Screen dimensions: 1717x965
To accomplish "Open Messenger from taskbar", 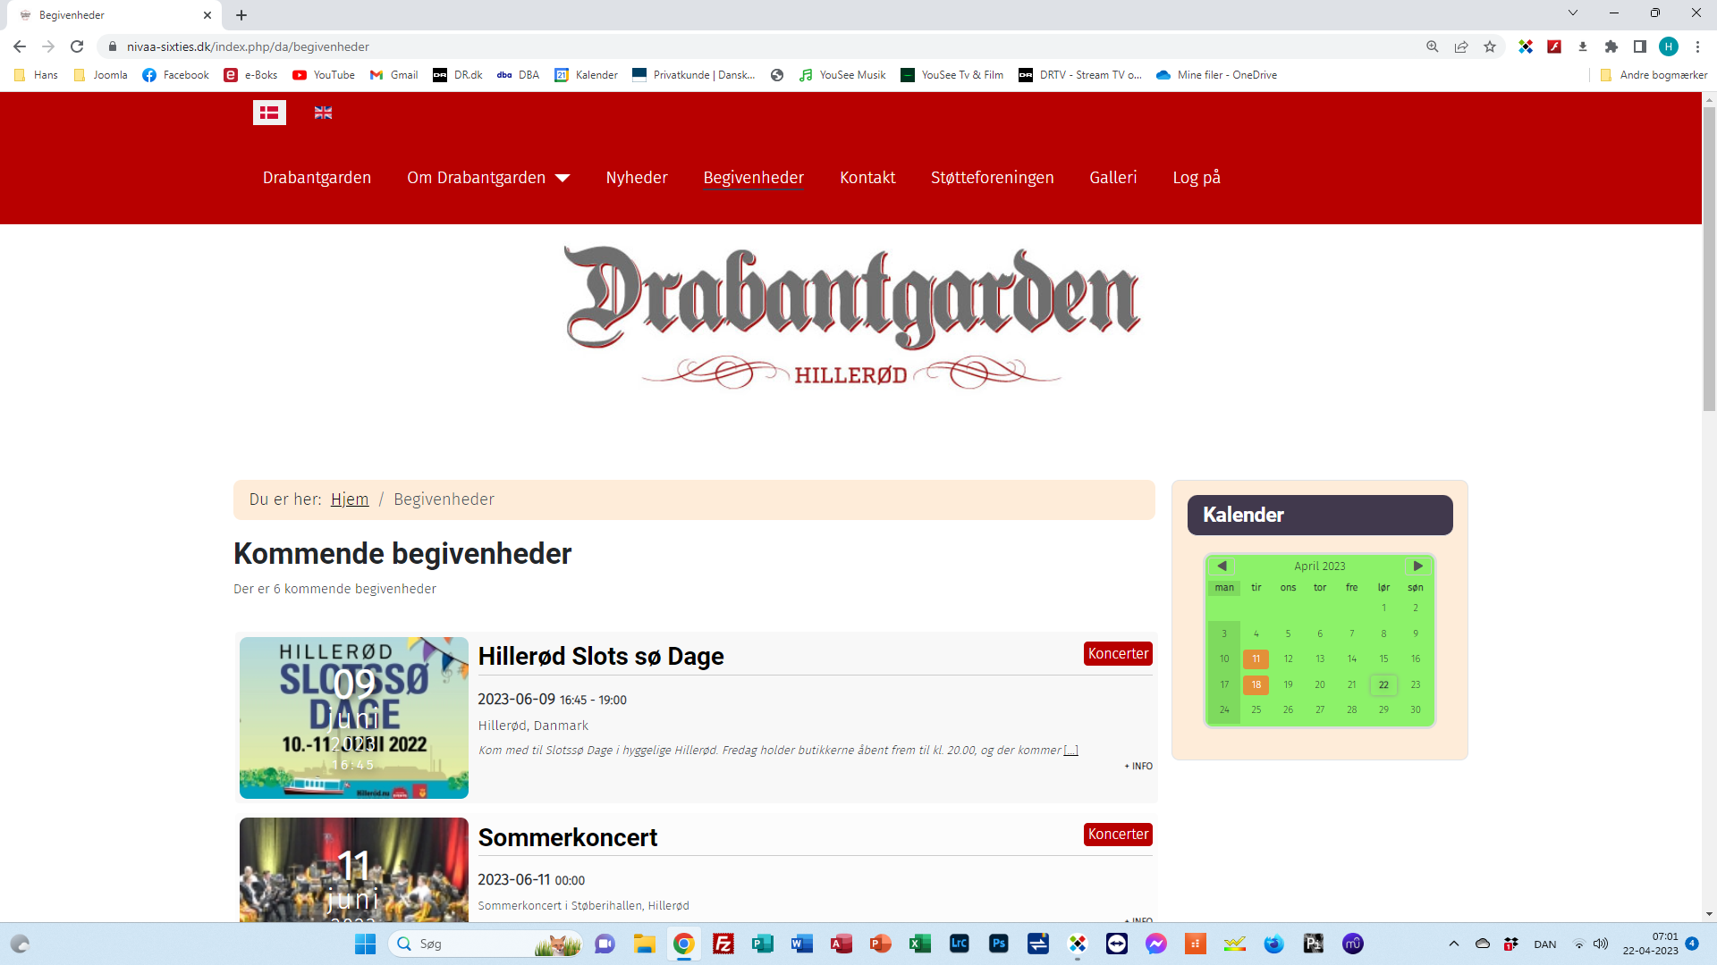I will (x=1156, y=944).
